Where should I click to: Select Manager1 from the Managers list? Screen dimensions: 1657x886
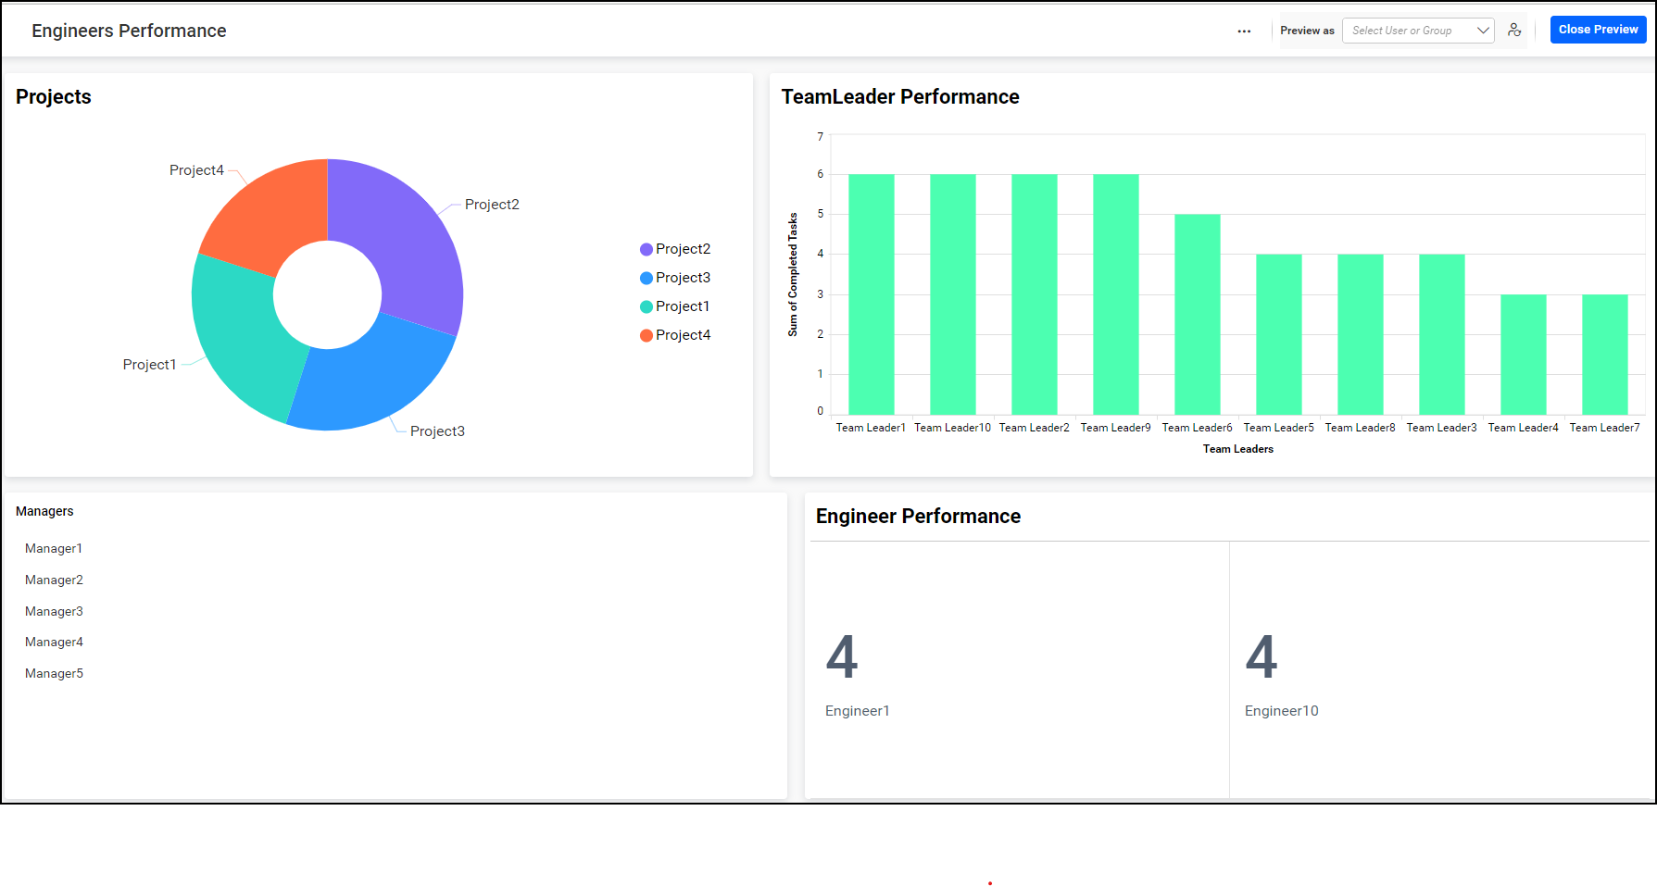tap(53, 548)
